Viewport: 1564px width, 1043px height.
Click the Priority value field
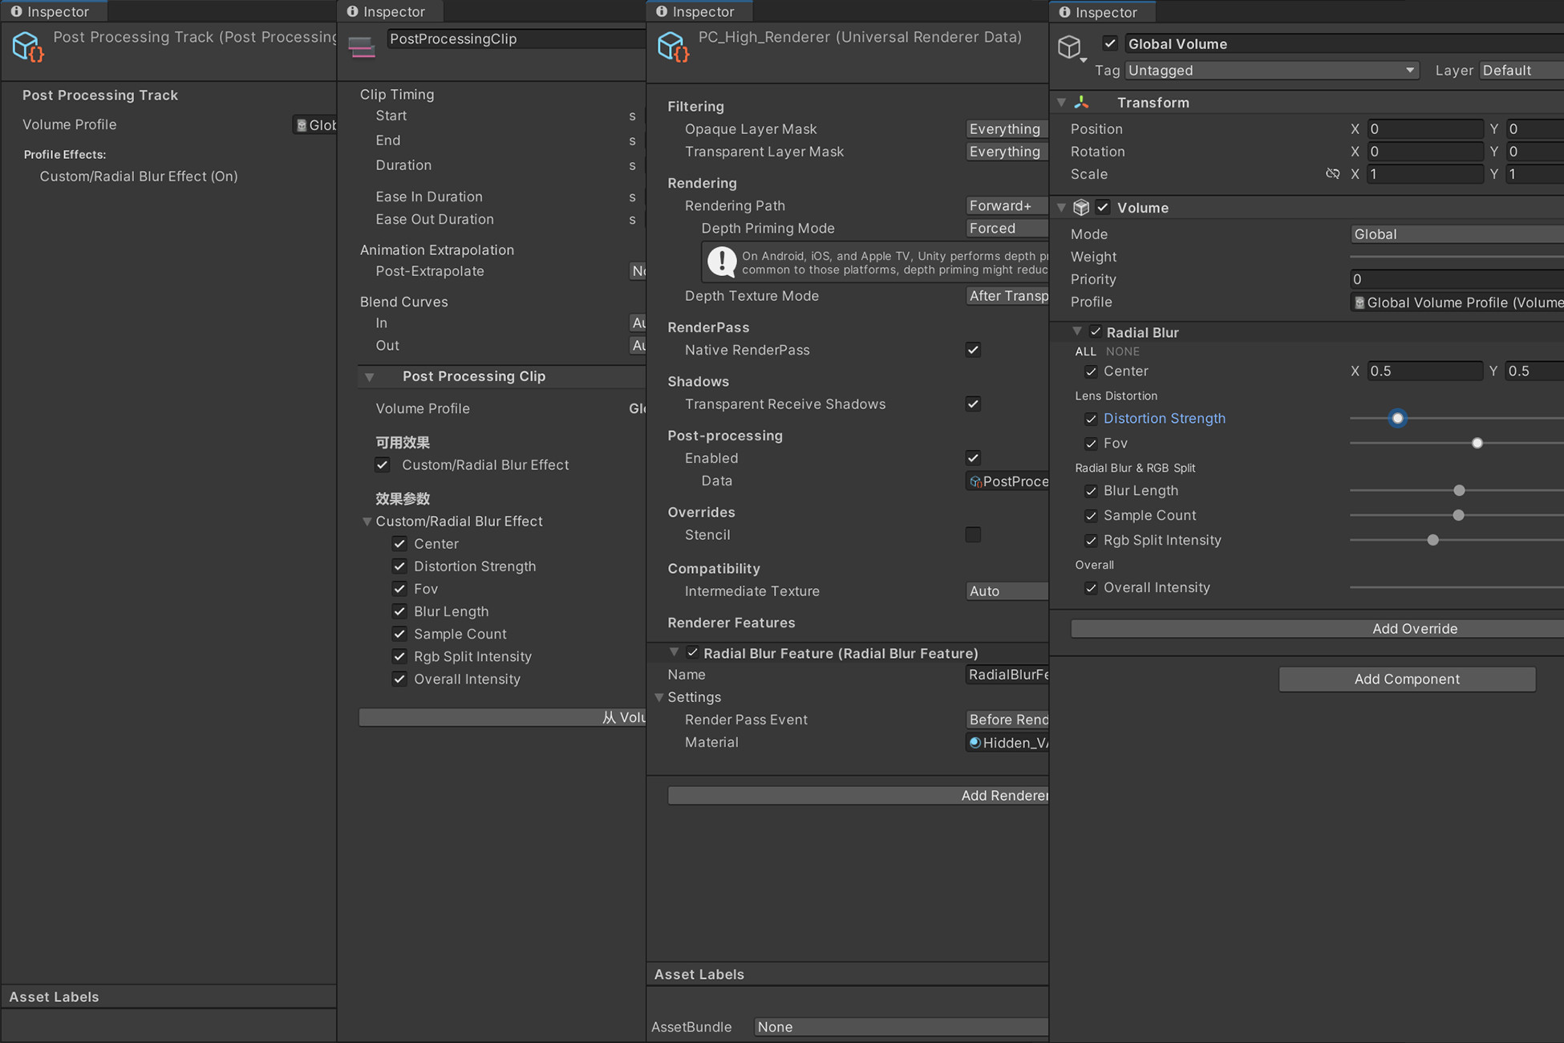tap(1457, 279)
